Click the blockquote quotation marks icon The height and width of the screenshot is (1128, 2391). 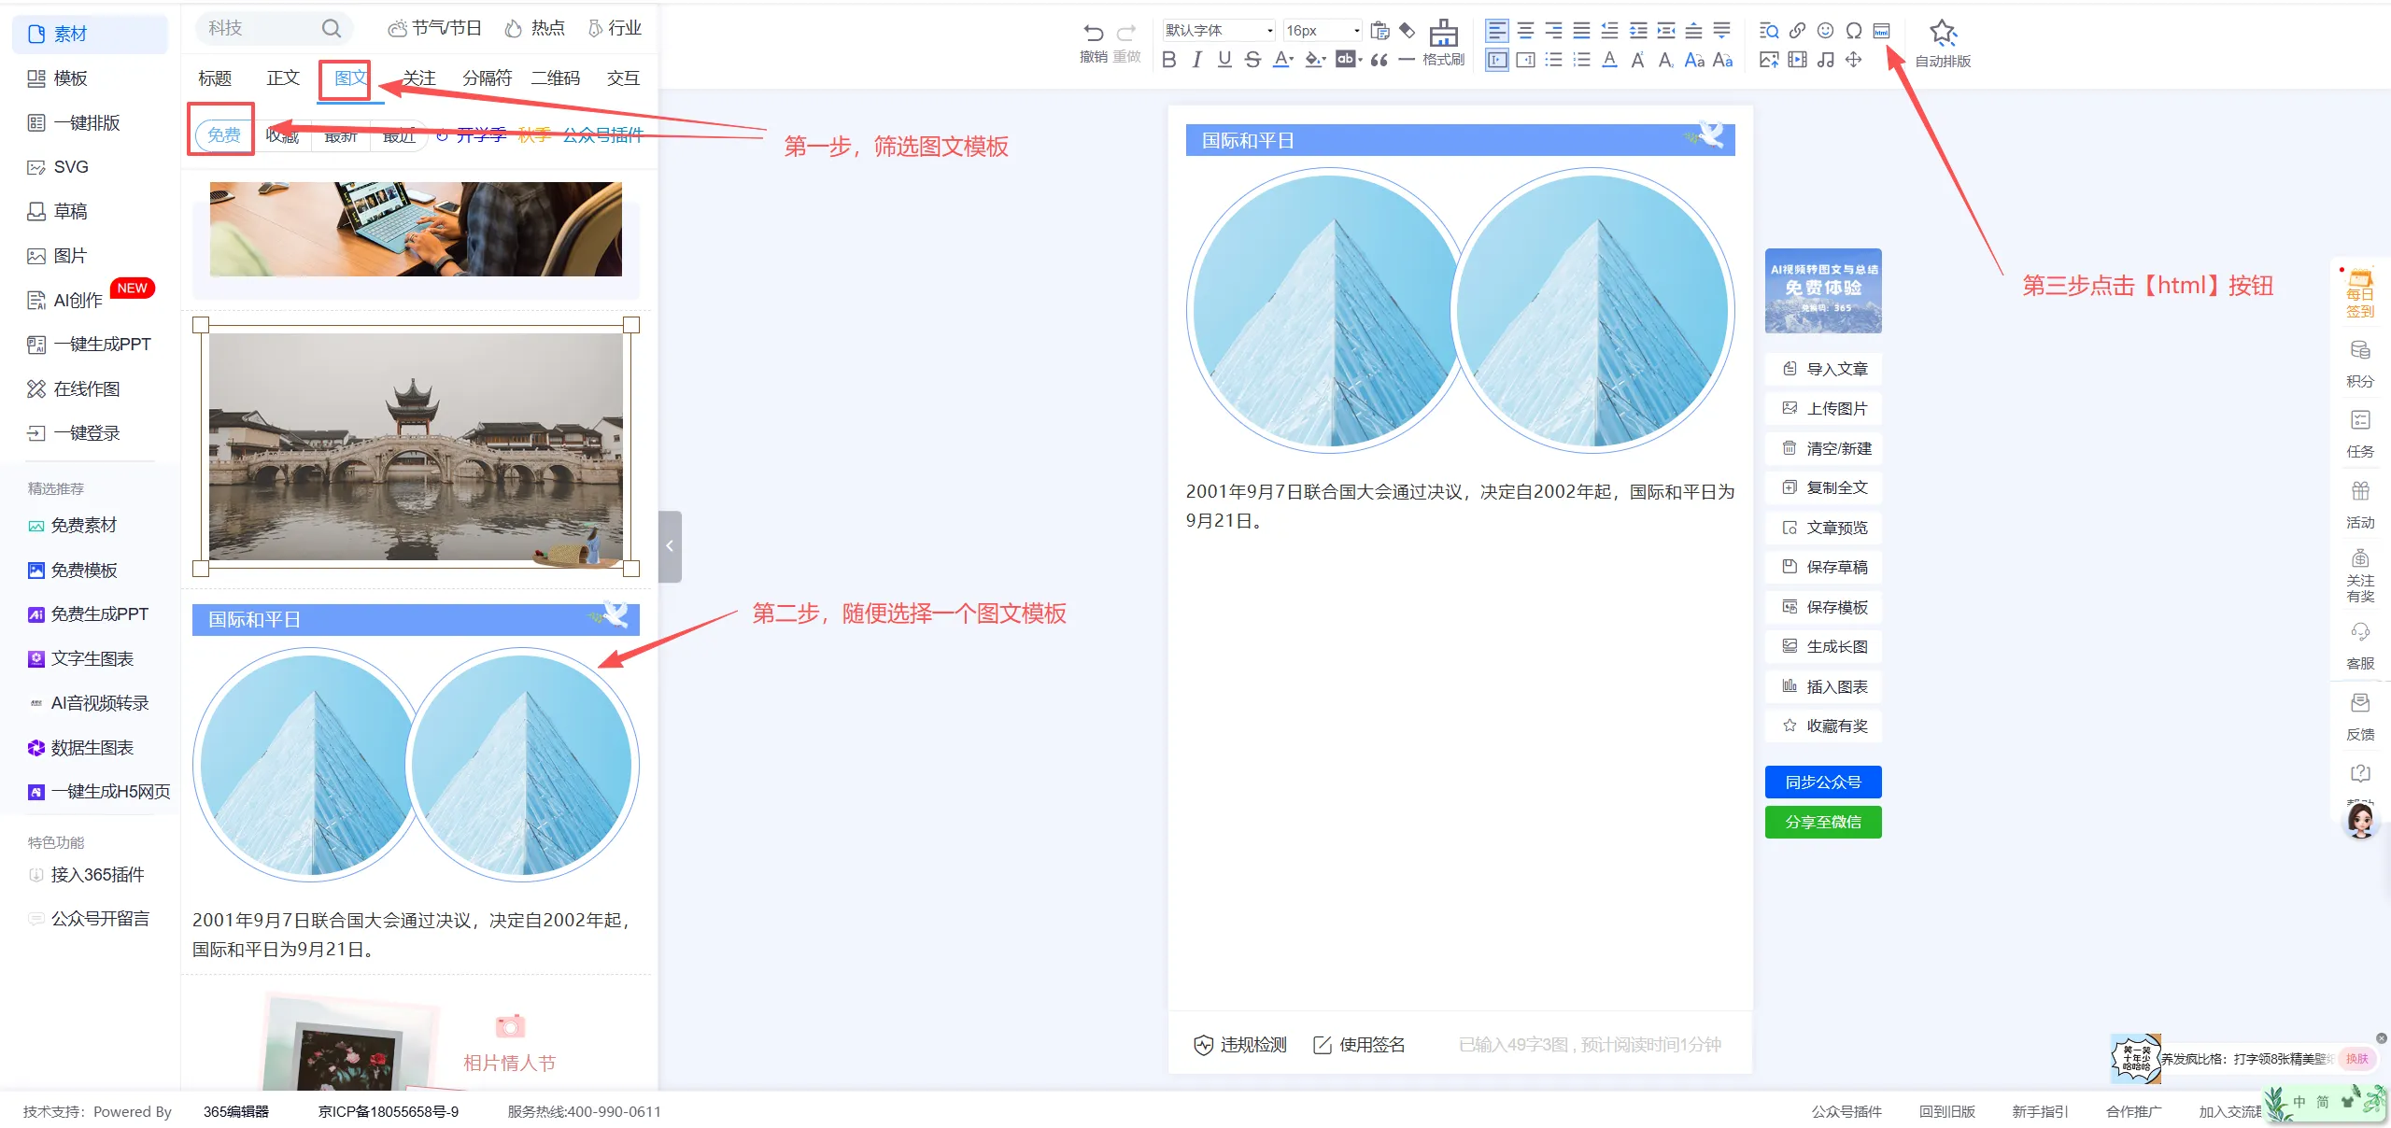pyautogui.click(x=1379, y=60)
